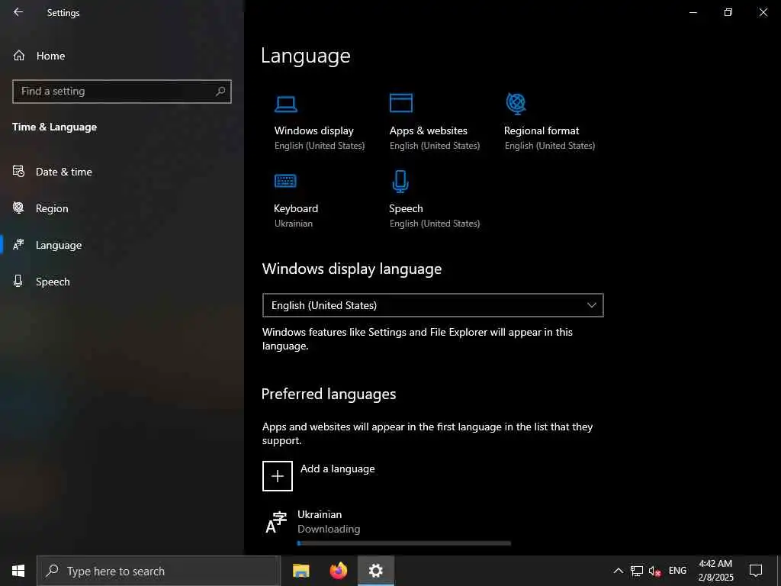
Task: Open the Date & time calendar icon
Action: [18, 172]
